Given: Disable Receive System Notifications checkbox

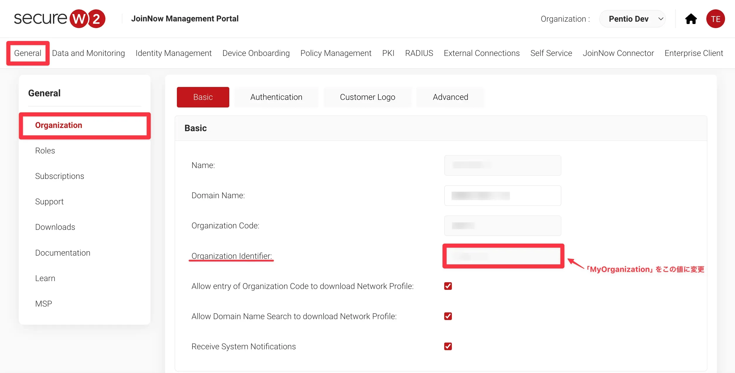Looking at the screenshot, I should point(448,346).
